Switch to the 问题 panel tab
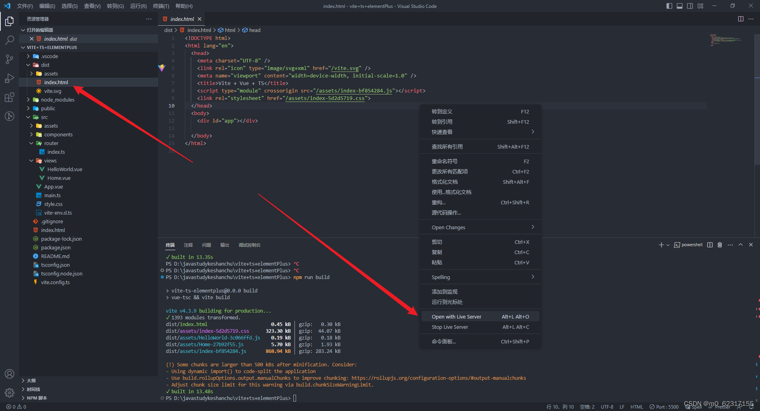The width and height of the screenshot is (760, 411). click(x=207, y=245)
